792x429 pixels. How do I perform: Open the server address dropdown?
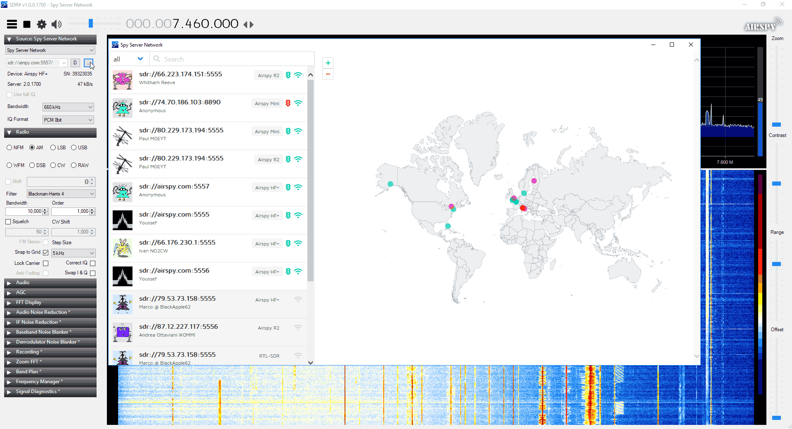click(64, 63)
